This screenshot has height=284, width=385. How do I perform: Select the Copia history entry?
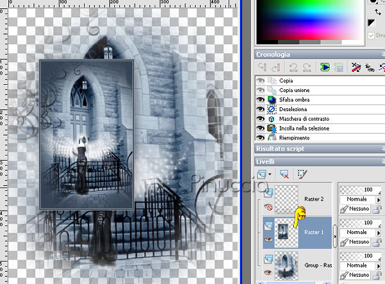pyautogui.click(x=286, y=81)
